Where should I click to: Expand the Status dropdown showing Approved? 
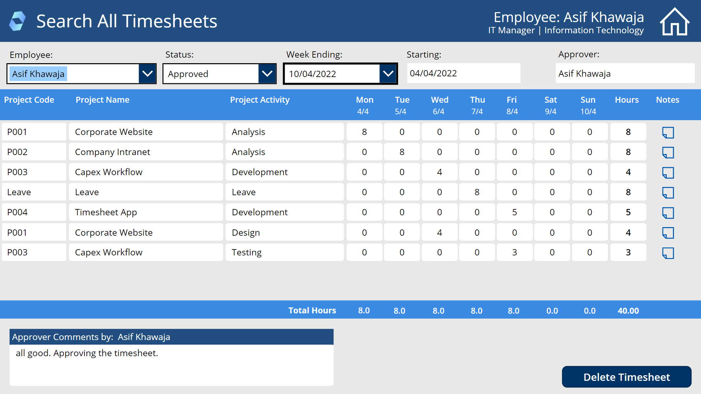pos(267,74)
